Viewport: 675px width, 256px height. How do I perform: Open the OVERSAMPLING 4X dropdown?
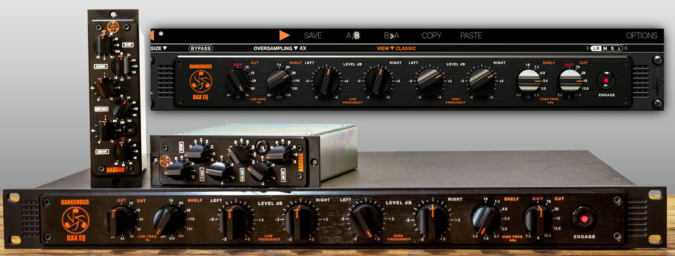click(280, 48)
